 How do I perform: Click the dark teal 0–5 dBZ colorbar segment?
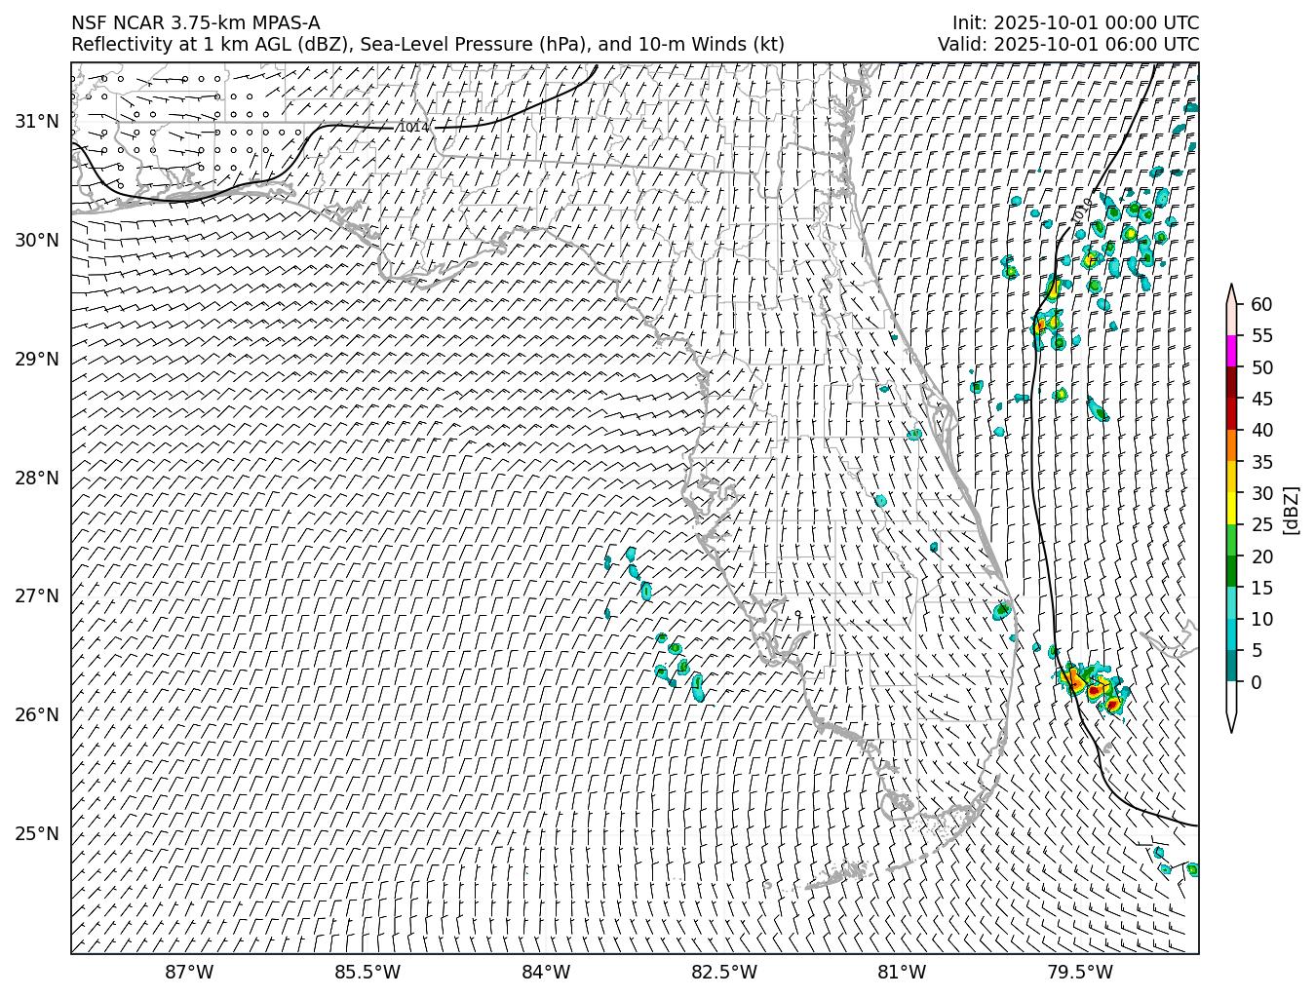[x=1231, y=667]
